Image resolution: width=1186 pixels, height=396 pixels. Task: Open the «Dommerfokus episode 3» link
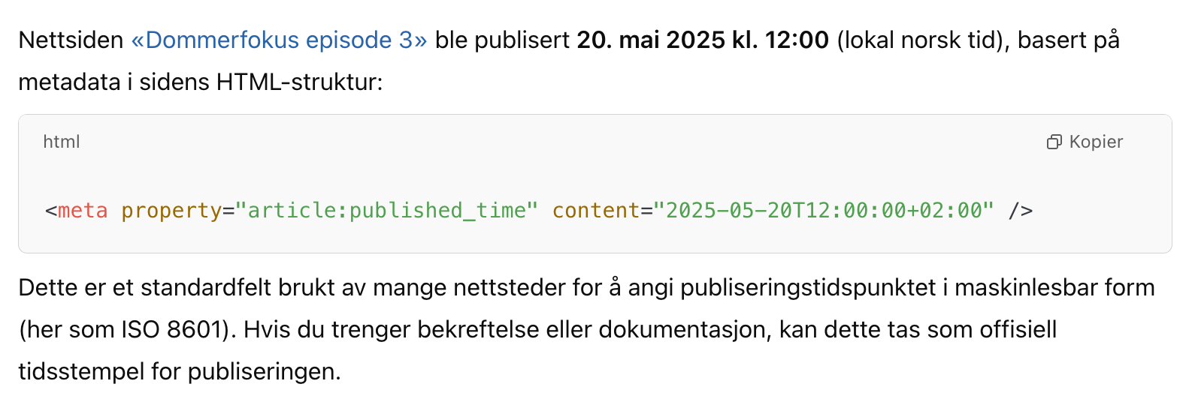tap(279, 40)
